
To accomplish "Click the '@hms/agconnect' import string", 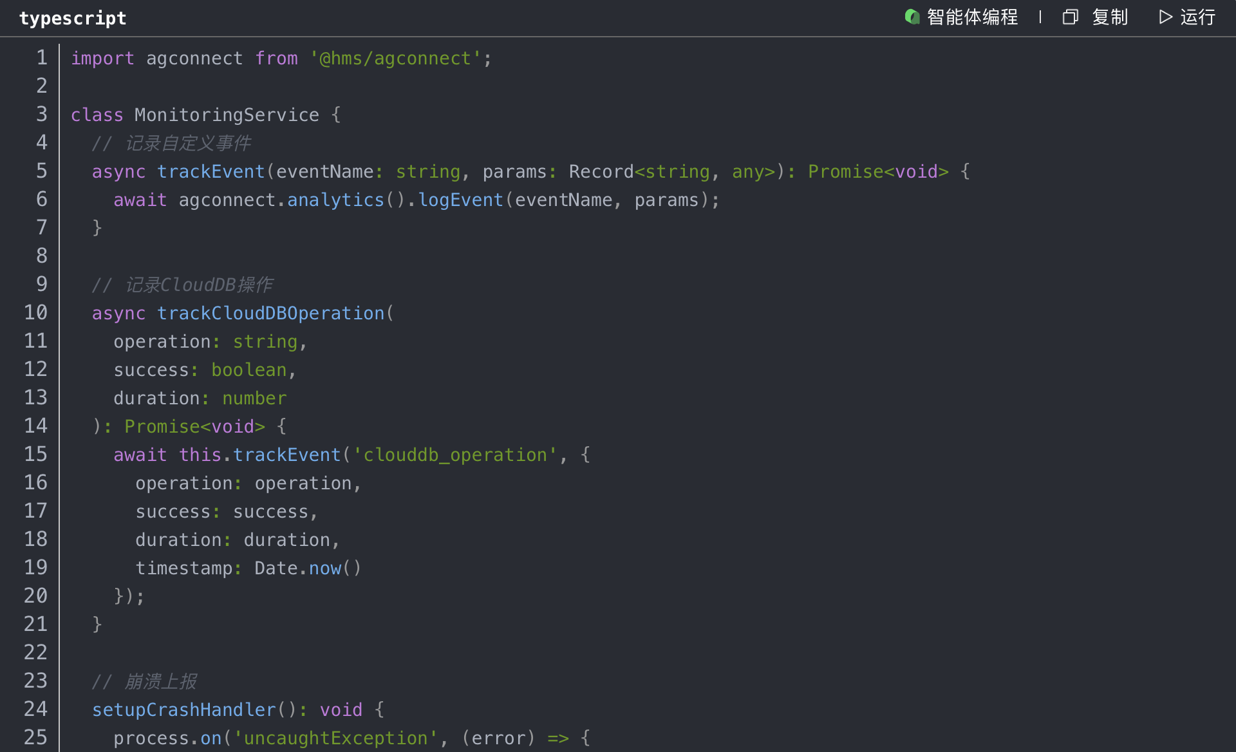I will (395, 59).
